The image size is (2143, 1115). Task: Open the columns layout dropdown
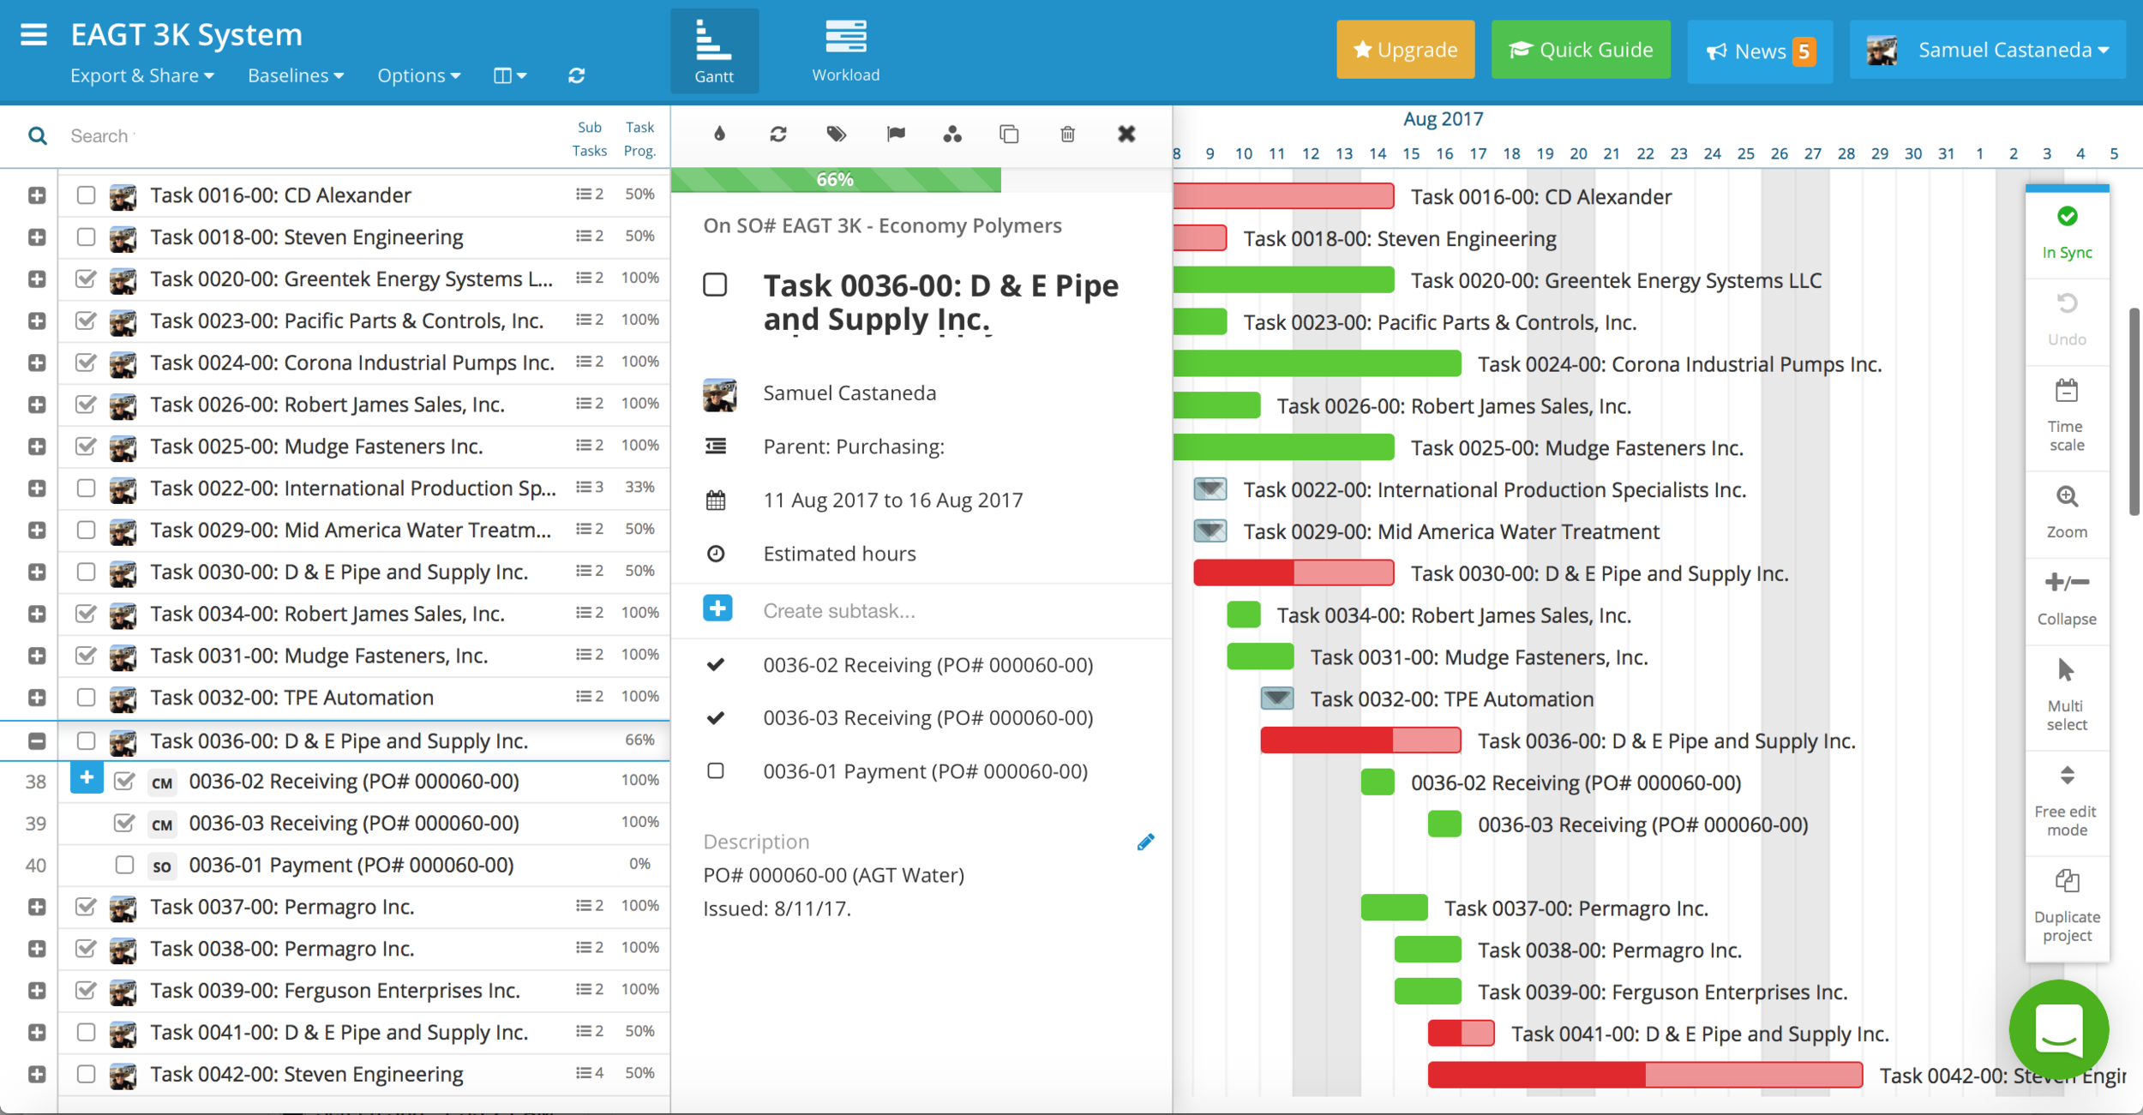coord(510,75)
